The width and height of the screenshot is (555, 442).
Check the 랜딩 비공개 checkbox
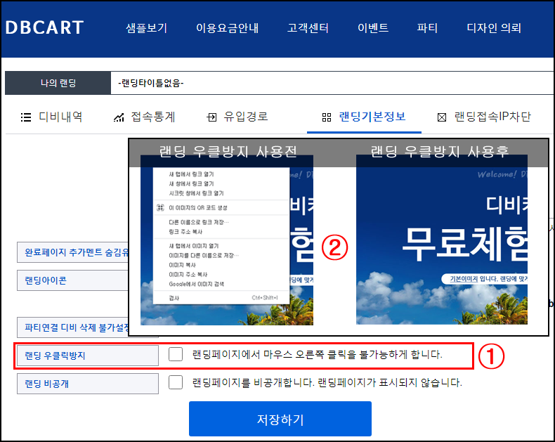(x=176, y=383)
